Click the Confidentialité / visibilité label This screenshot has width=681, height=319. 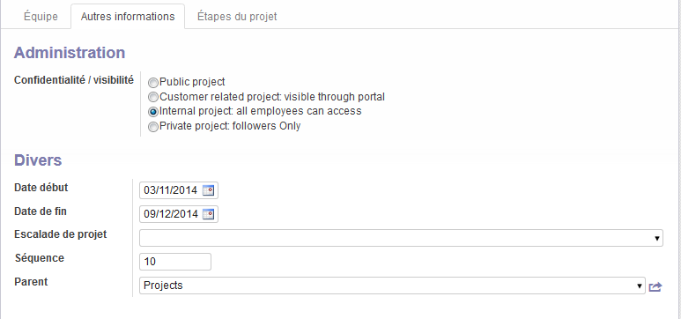[x=74, y=80]
